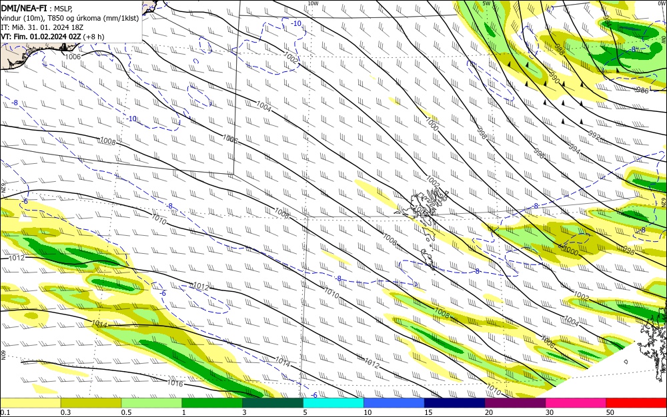The image size is (667, 417).
Task: Click the '20' legend value
Action: click(489, 412)
